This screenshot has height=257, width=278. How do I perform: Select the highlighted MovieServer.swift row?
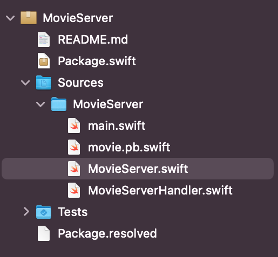[x=138, y=169]
